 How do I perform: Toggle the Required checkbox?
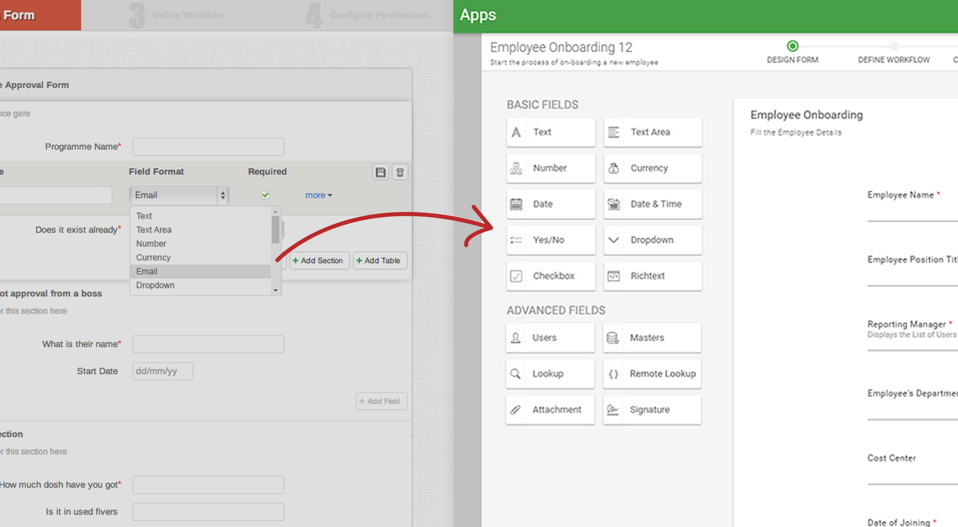click(x=265, y=195)
